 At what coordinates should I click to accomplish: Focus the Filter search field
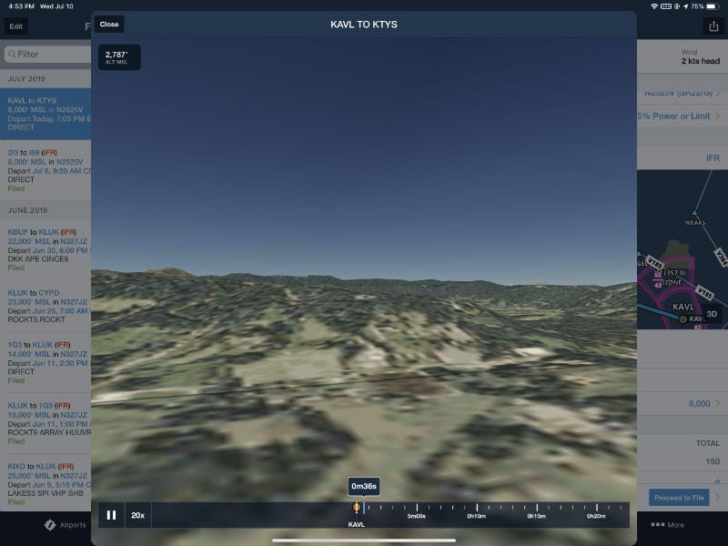(47, 55)
